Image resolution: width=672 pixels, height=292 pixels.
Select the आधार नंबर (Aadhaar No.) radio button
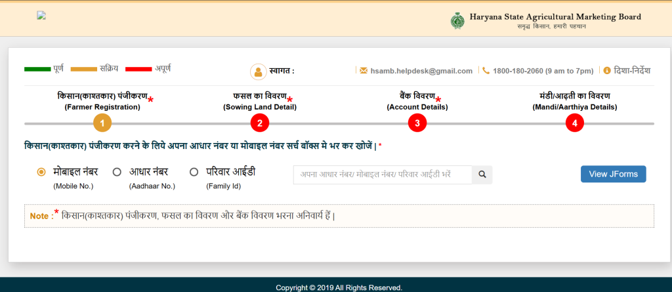coord(117,172)
